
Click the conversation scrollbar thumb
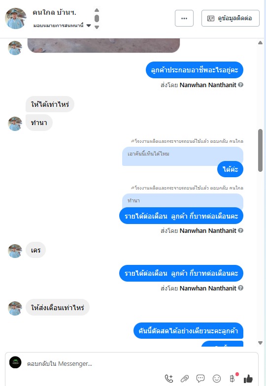tap(260, 150)
